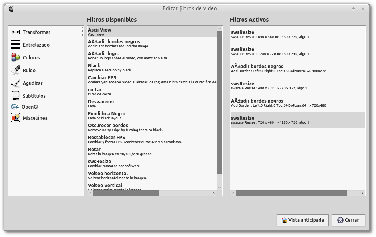Select Fundido a Negro filter

tap(152, 116)
